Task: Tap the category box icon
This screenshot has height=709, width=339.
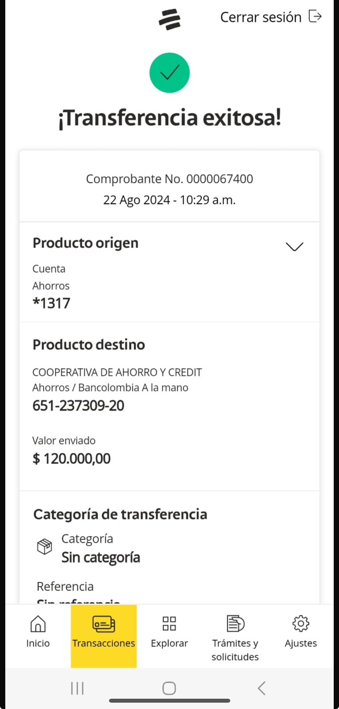Action: coord(44,546)
